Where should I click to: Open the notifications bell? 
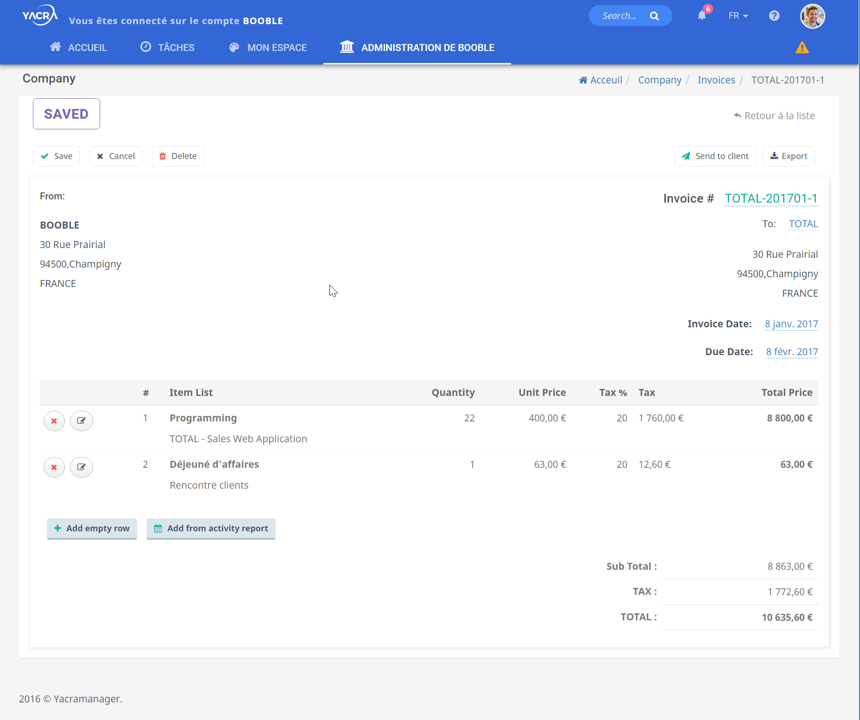pyautogui.click(x=702, y=16)
